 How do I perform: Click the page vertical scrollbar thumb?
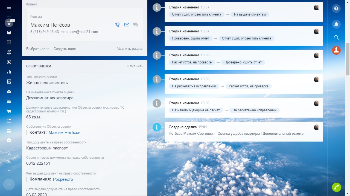(348, 59)
